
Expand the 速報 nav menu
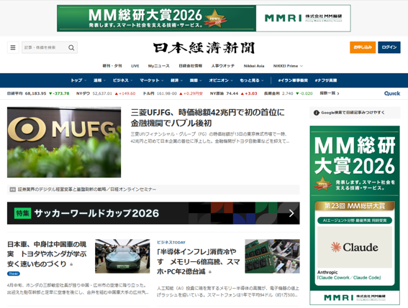tap(99, 80)
